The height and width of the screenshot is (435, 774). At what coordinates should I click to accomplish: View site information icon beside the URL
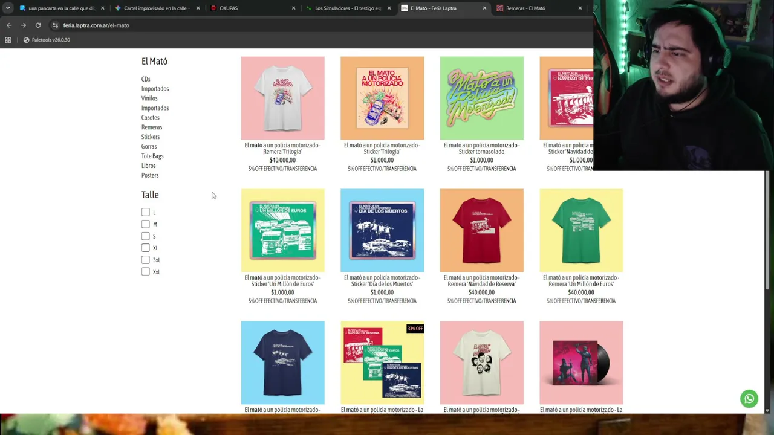coord(55,25)
